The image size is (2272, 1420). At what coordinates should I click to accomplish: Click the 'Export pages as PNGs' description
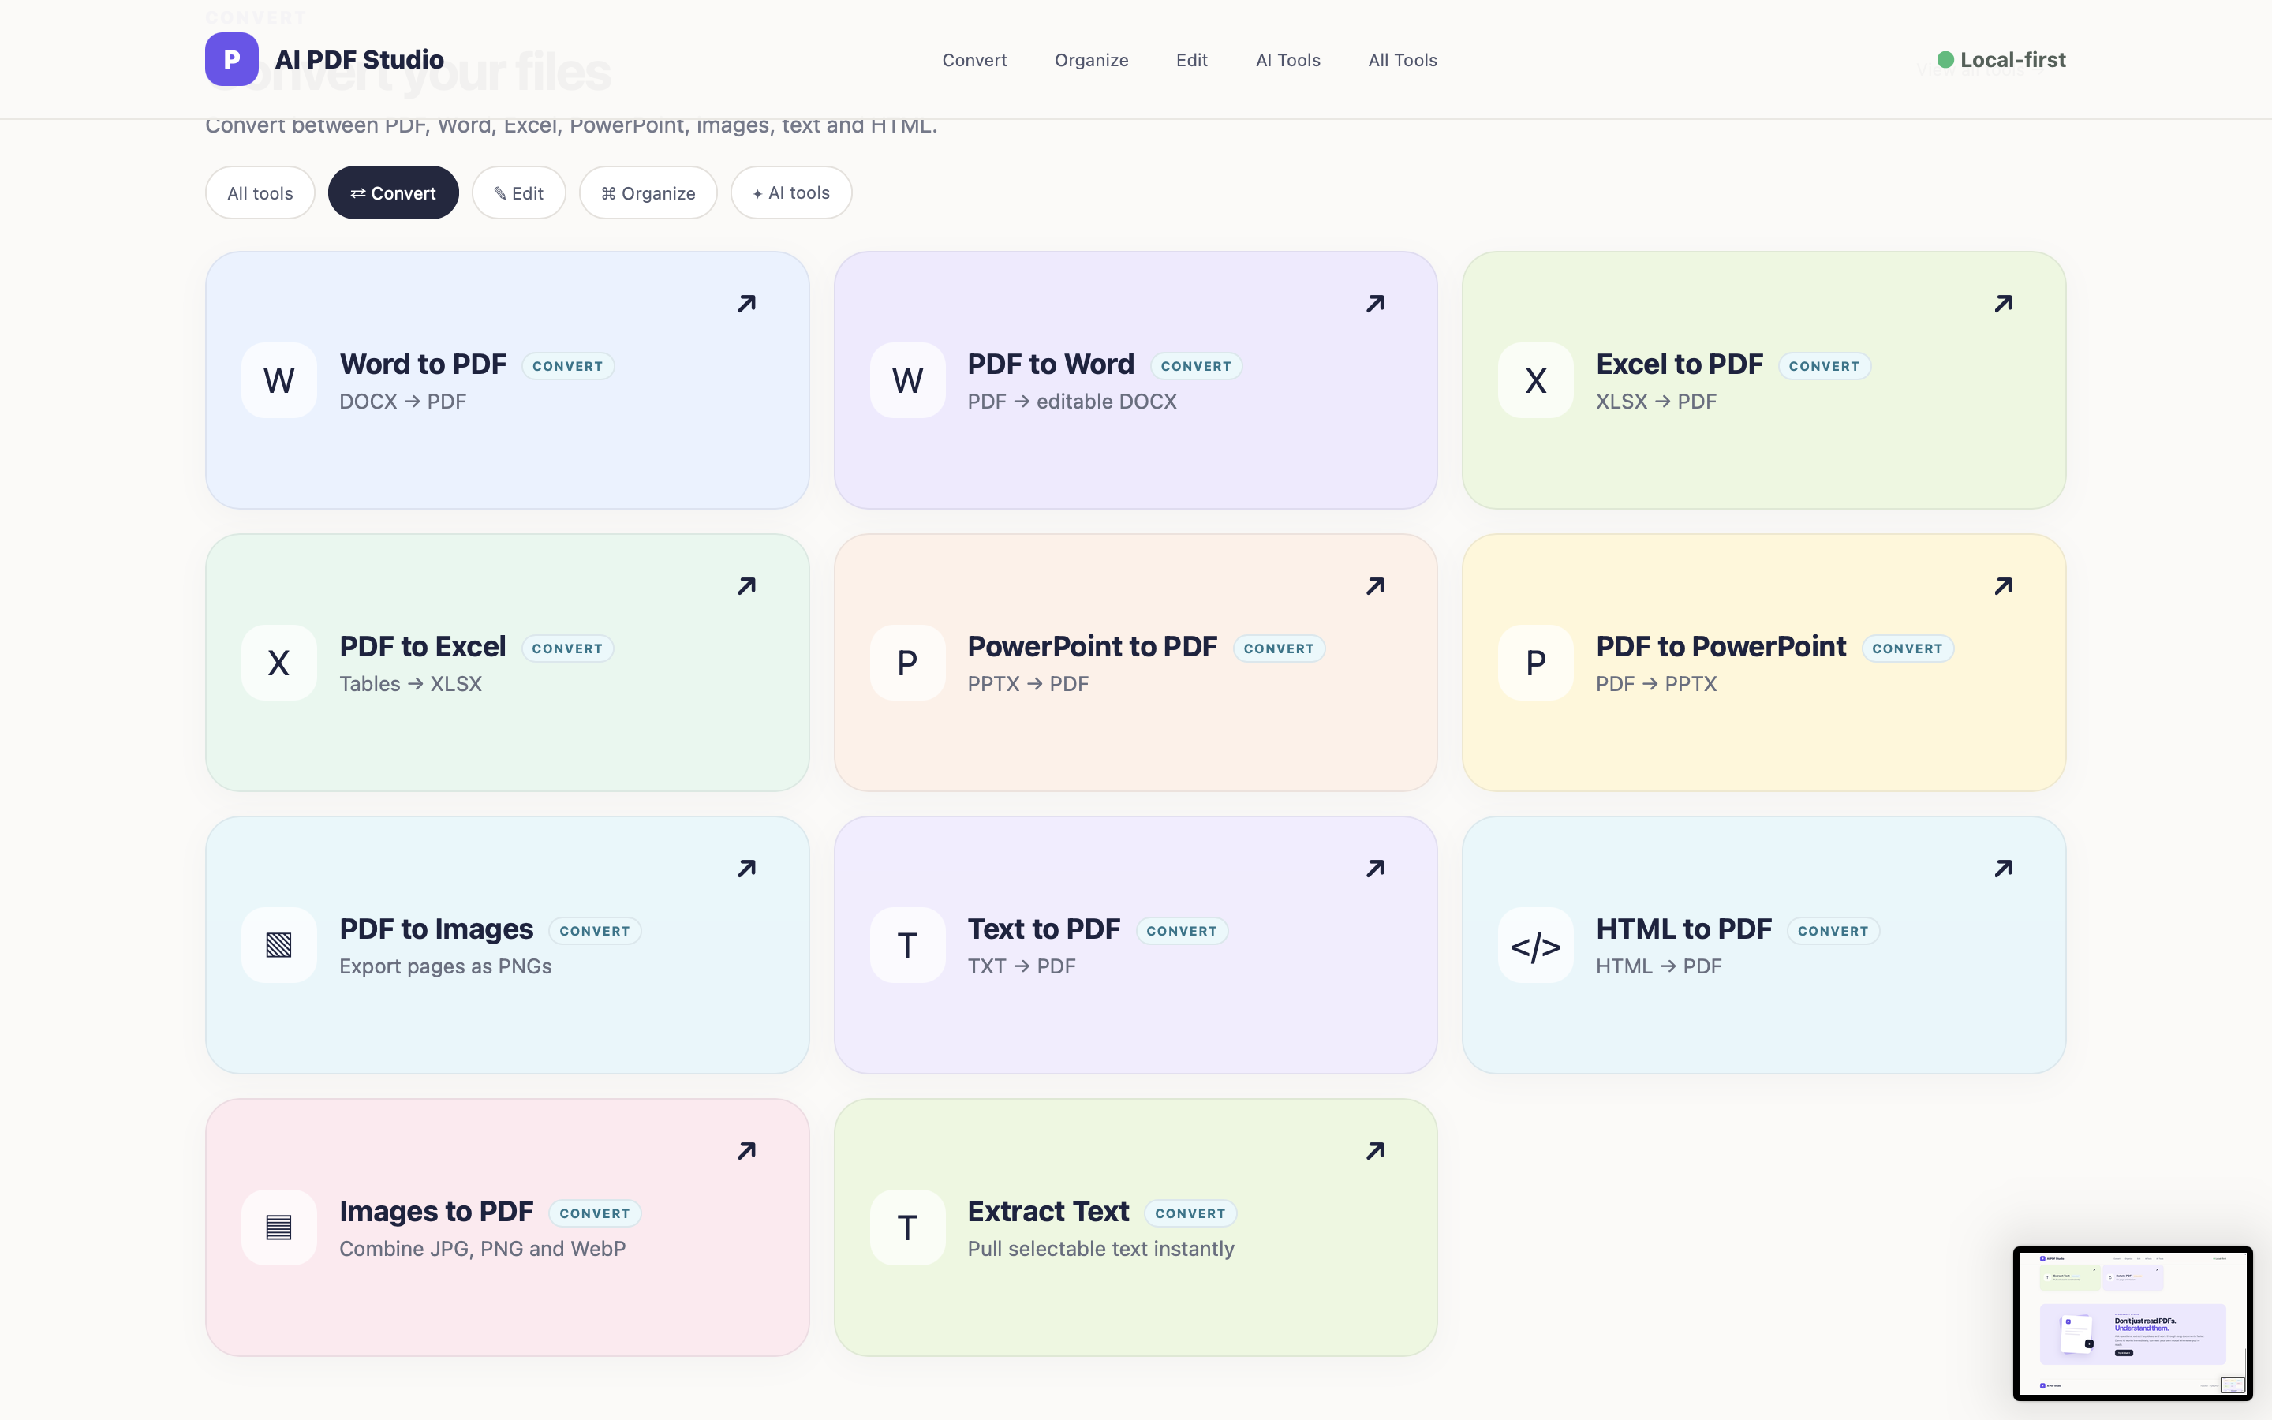[445, 966]
